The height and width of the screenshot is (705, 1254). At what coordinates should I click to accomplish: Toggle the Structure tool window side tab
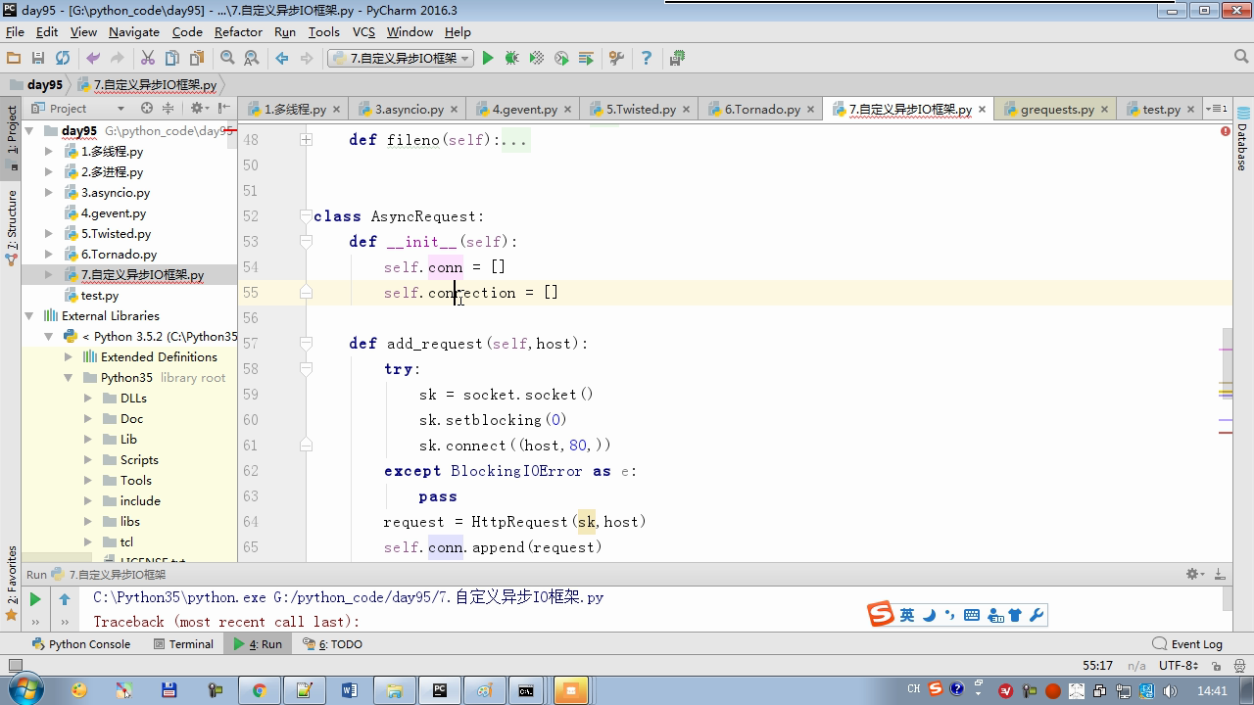[12, 225]
